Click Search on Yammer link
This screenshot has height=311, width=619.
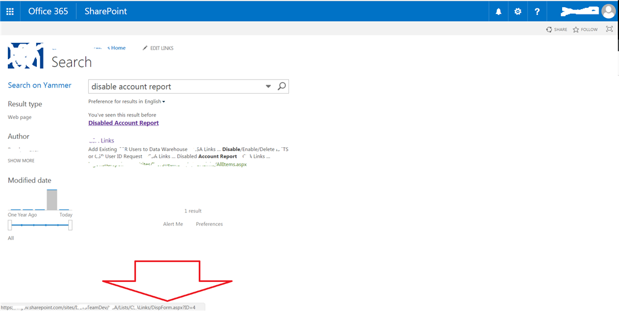(39, 85)
